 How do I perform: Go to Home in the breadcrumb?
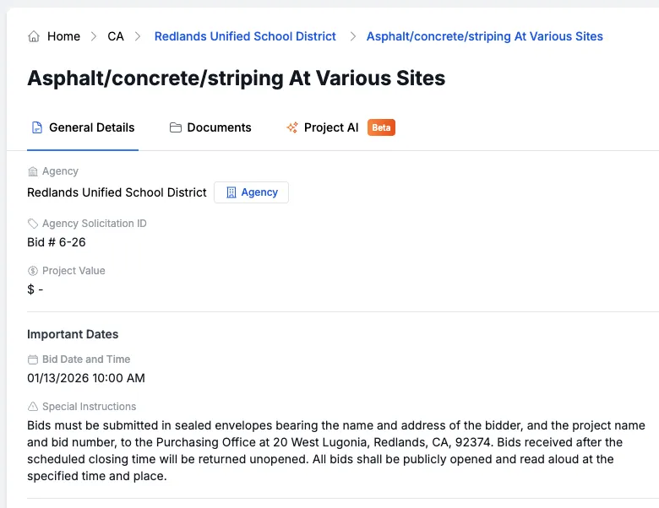[63, 36]
